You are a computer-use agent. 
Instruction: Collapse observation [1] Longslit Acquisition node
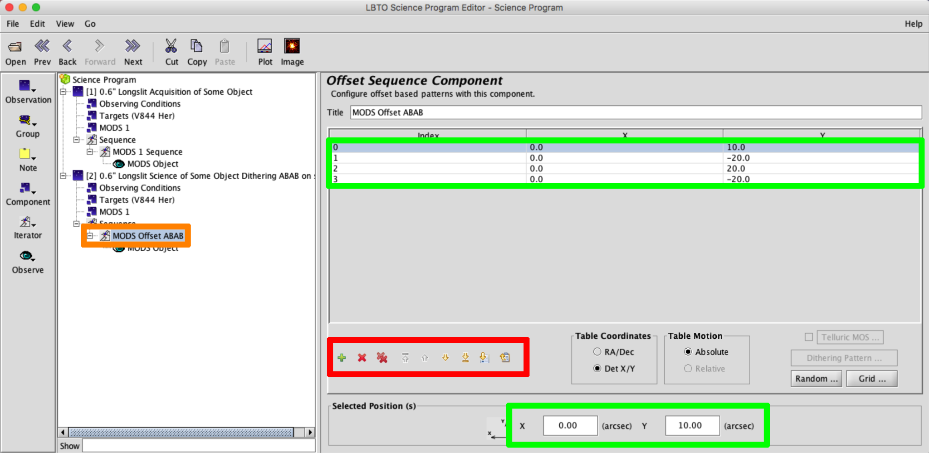pos(63,92)
